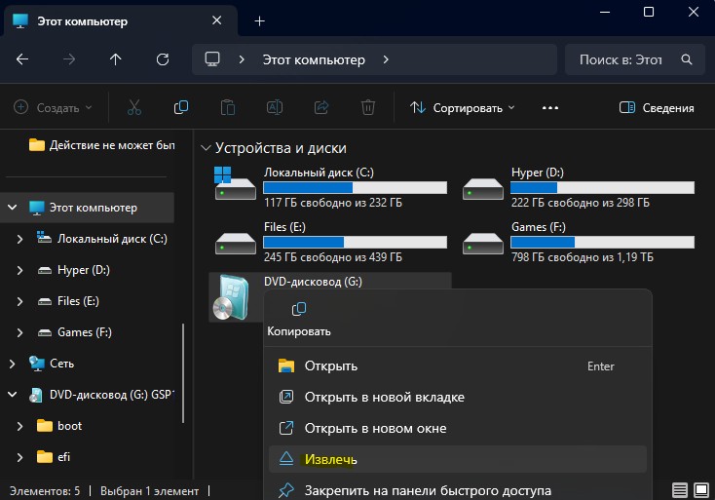The width and height of the screenshot is (715, 500).
Task: Refresh the current folder view
Action: tap(163, 59)
